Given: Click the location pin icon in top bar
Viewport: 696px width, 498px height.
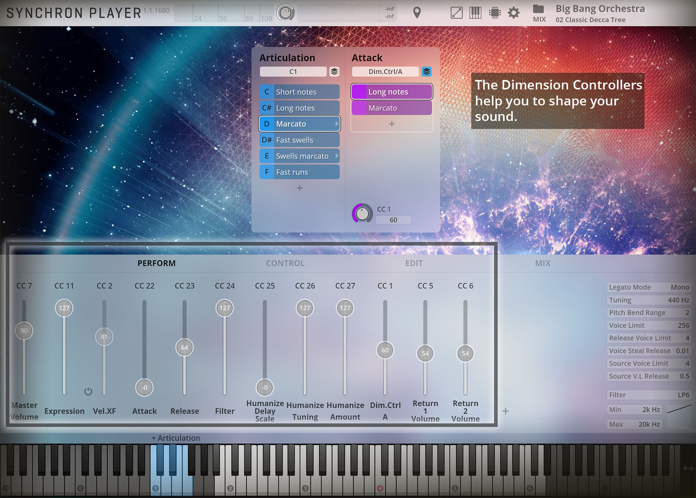Looking at the screenshot, I should point(417,13).
